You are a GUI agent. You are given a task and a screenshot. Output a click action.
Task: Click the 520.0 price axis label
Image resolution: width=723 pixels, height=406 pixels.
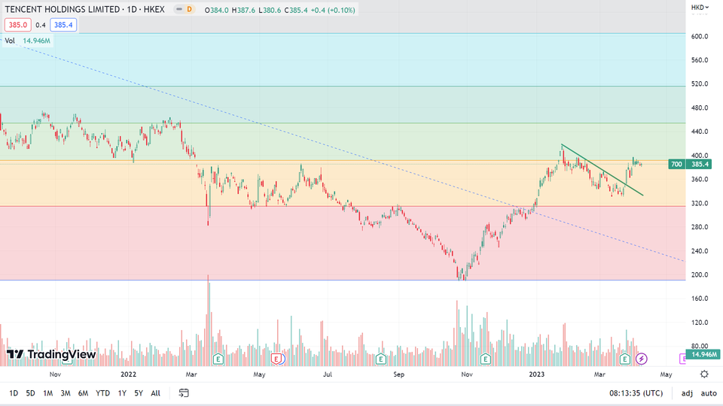(x=700, y=83)
